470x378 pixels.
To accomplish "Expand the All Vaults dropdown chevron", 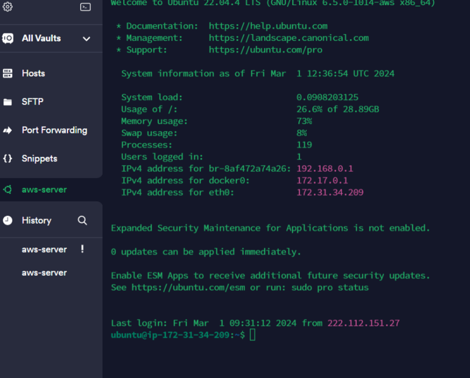I will (x=87, y=39).
